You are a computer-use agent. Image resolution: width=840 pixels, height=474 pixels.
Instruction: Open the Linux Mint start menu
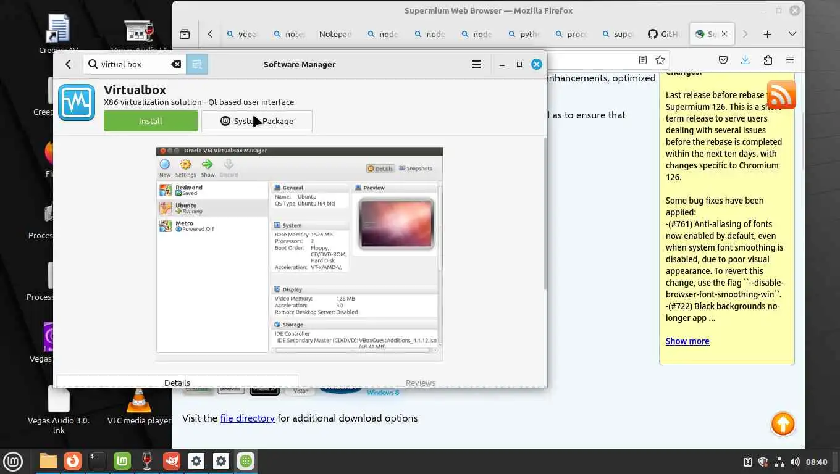12,461
